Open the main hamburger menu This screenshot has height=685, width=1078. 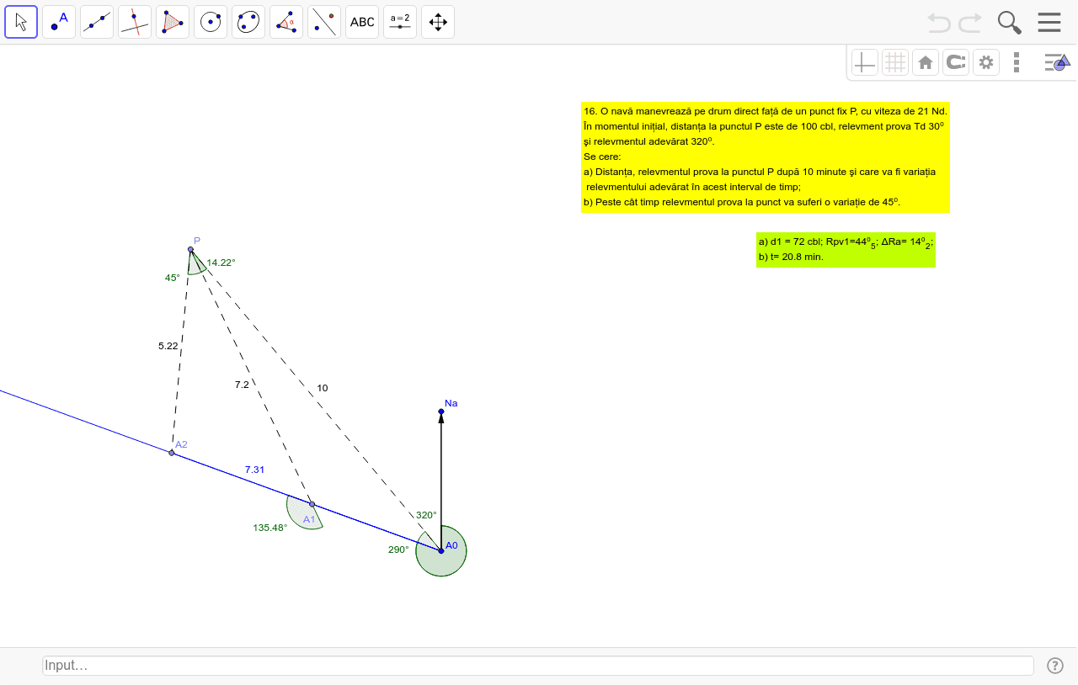tap(1049, 22)
